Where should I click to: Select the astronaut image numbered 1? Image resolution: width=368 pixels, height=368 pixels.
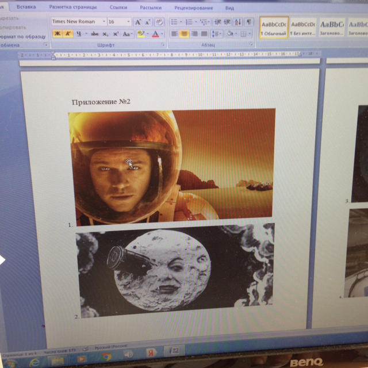(172, 167)
